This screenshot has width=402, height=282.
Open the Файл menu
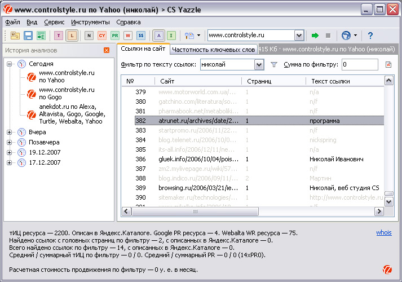click(12, 22)
